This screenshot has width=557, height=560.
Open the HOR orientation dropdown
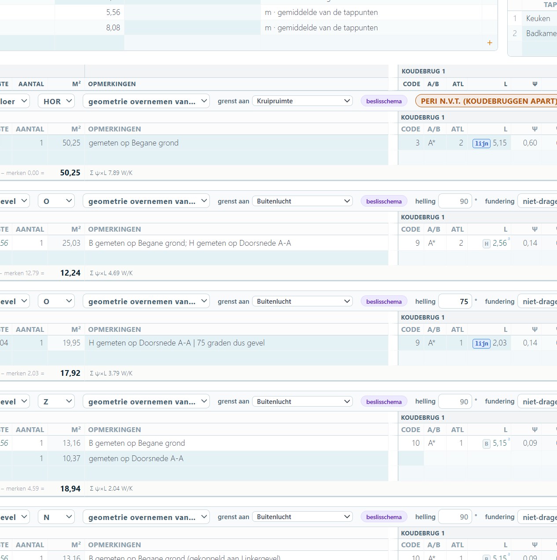coord(56,101)
